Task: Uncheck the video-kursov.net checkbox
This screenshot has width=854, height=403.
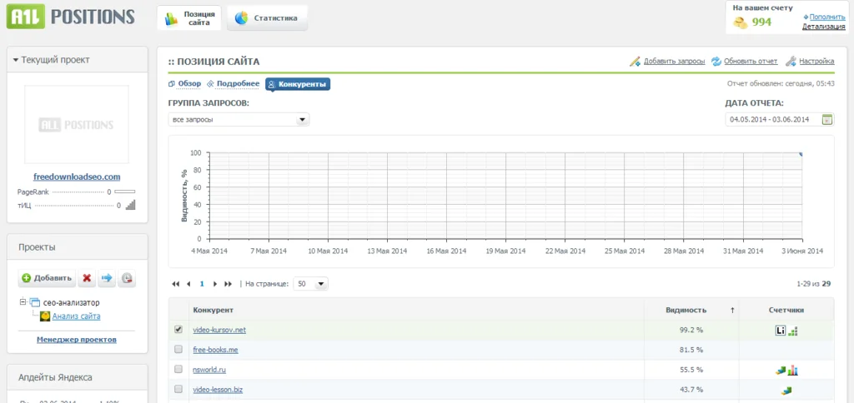Action: click(x=178, y=330)
